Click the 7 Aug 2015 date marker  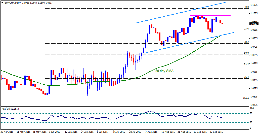[x=152, y=132]
